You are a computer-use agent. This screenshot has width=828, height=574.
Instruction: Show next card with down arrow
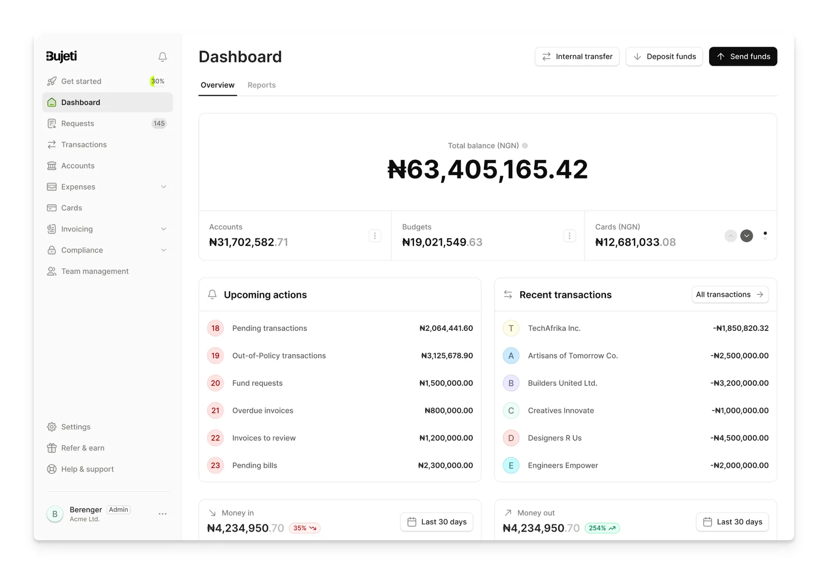click(x=747, y=236)
